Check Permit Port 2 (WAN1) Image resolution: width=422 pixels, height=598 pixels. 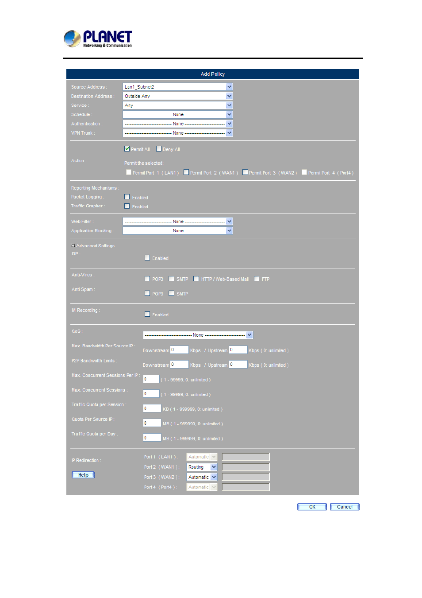(186, 172)
